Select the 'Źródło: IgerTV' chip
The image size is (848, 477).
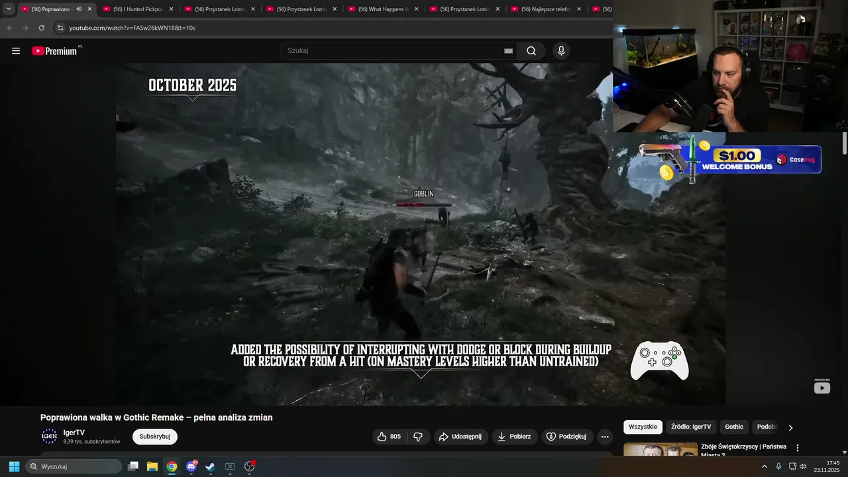tap(691, 427)
